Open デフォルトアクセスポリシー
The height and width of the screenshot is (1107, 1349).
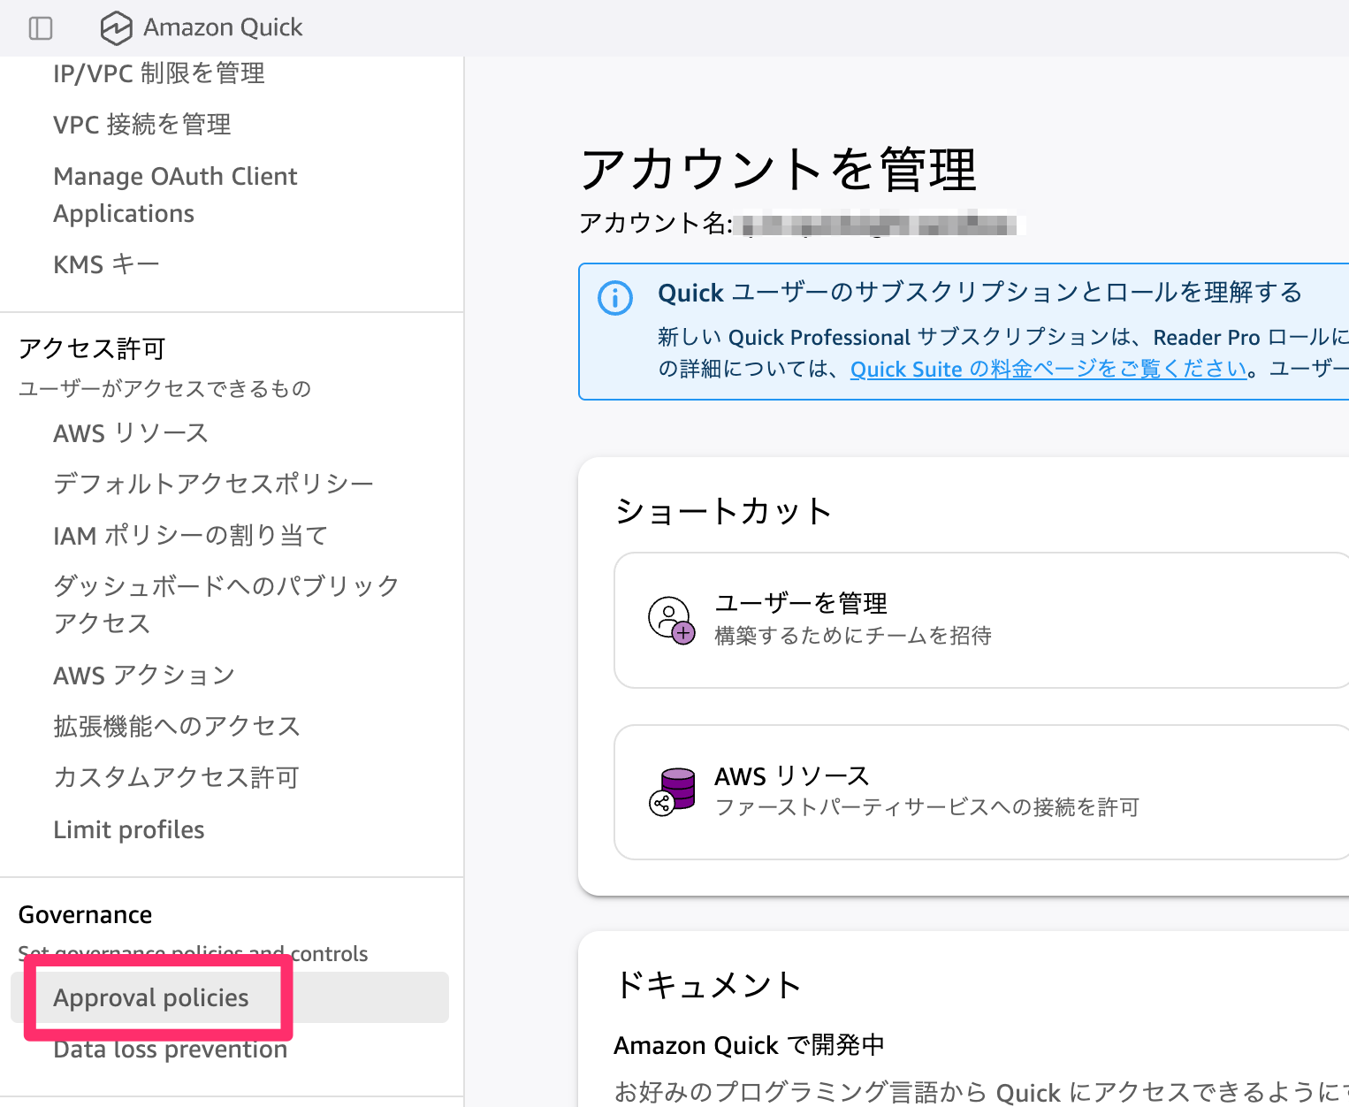(x=213, y=484)
